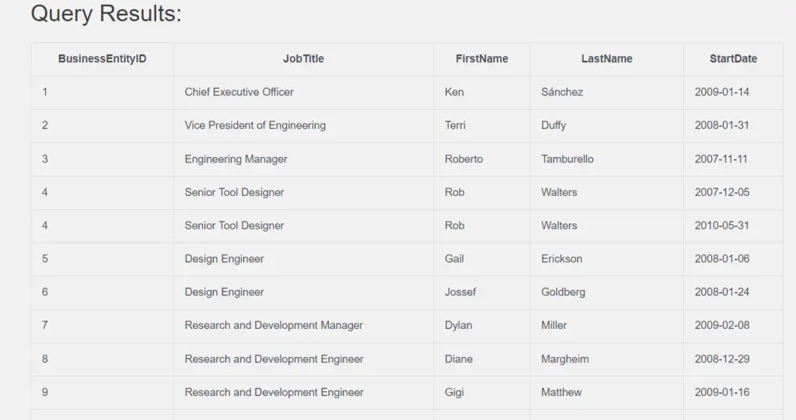Select start date 2008-12-29
This screenshot has width=796, height=420.
pos(722,359)
